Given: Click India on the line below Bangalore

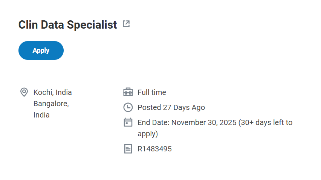Looking at the screenshot, I should 41,115.
